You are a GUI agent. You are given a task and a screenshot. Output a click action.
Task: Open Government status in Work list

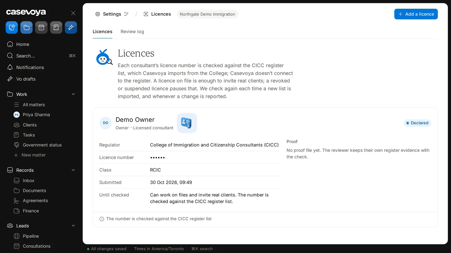42,145
